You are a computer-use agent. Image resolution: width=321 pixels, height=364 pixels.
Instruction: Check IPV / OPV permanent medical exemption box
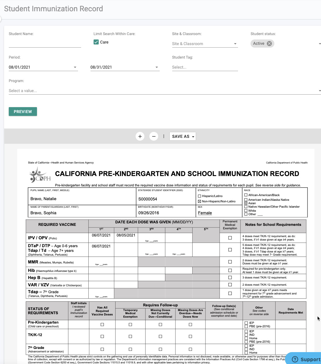click(230, 238)
